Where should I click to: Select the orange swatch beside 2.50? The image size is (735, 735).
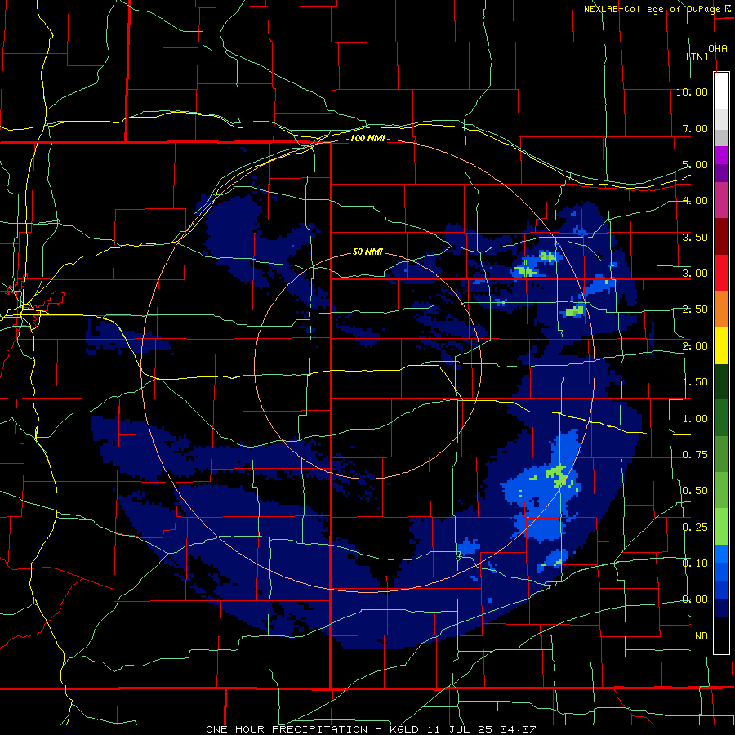[x=721, y=310]
